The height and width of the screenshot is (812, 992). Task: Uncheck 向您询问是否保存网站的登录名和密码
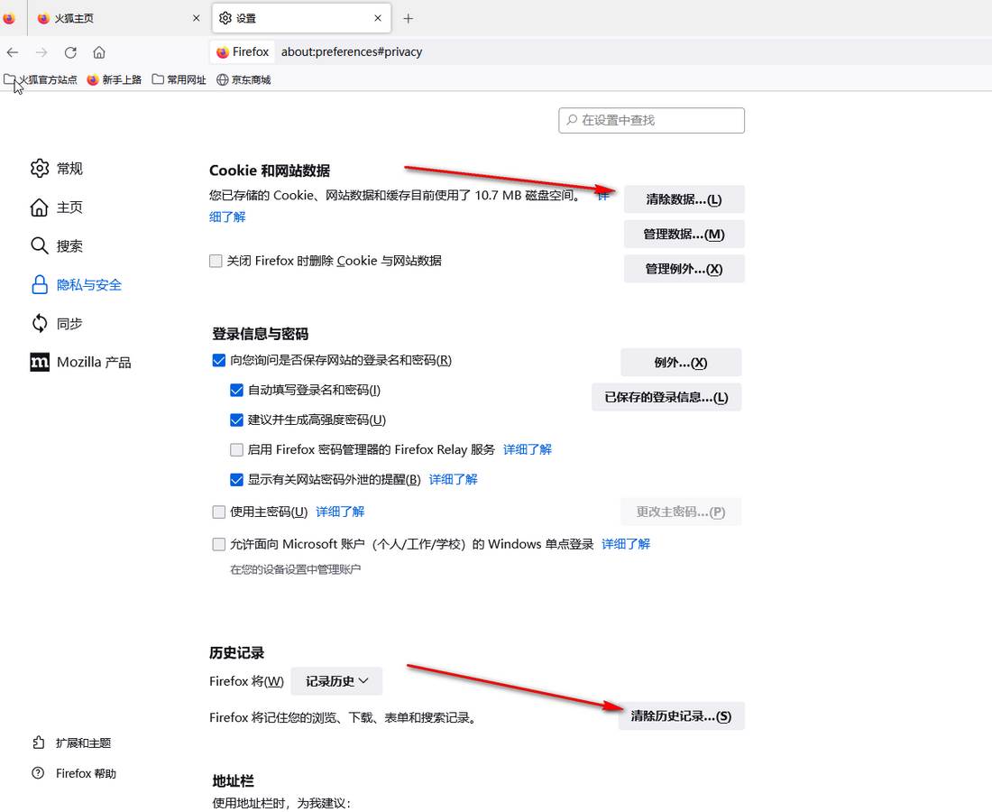(x=219, y=360)
